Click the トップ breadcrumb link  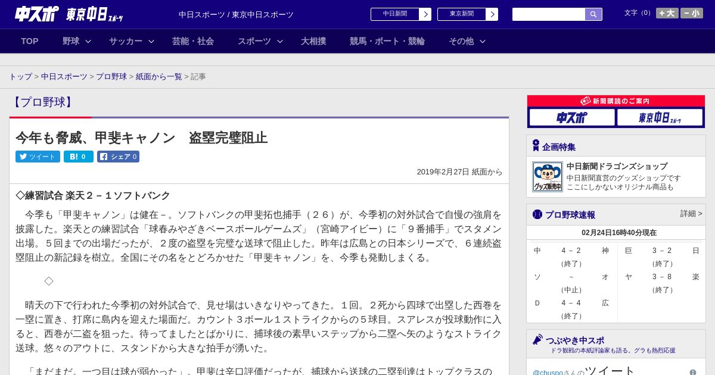tap(20, 77)
